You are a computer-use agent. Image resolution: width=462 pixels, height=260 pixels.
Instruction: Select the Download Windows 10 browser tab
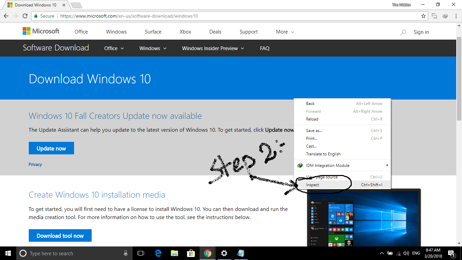pos(35,5)
